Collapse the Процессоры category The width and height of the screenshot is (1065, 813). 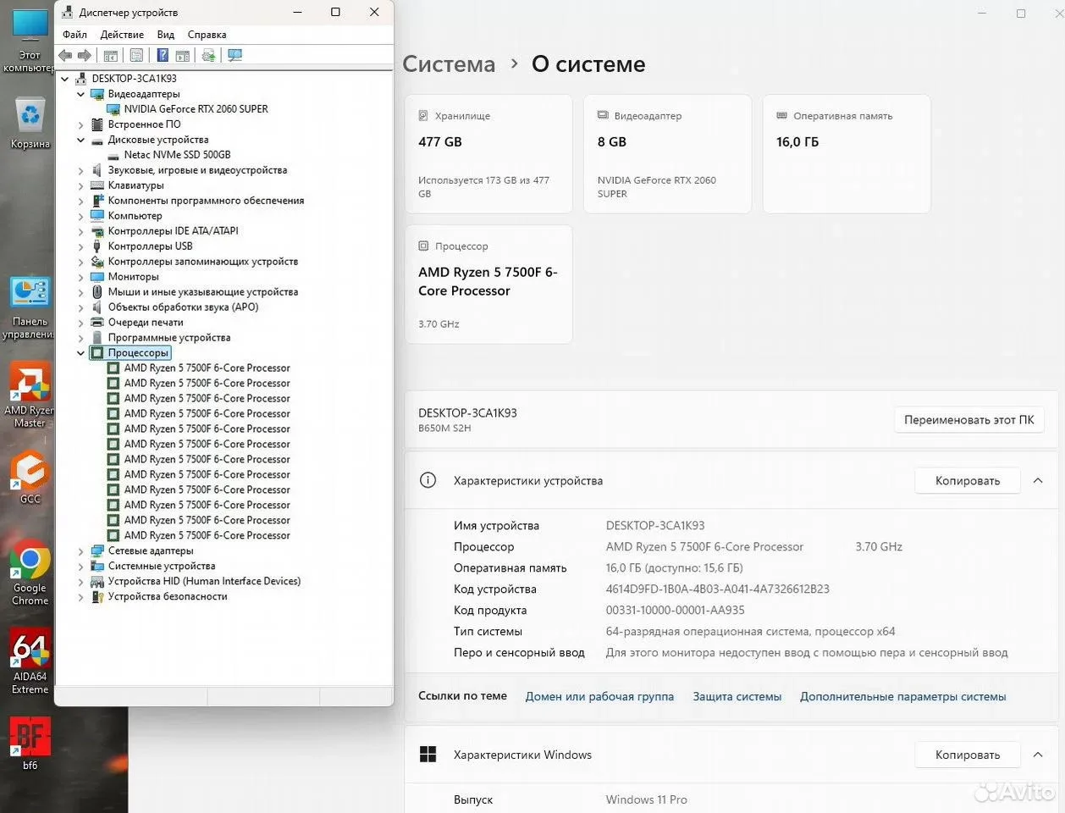pos(81,353)
